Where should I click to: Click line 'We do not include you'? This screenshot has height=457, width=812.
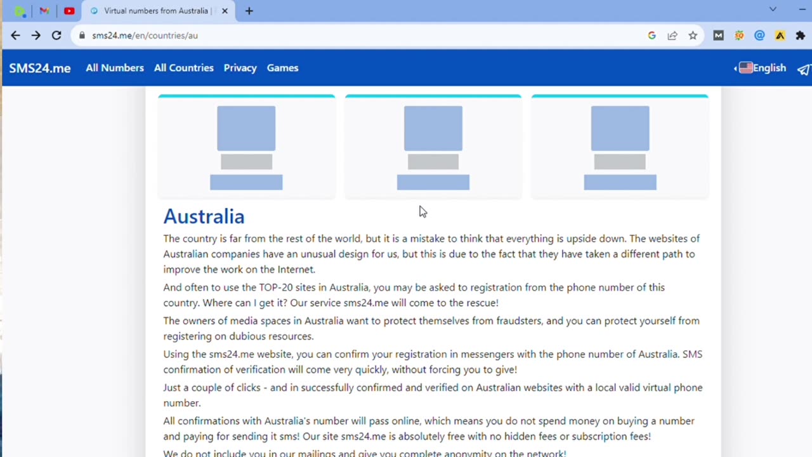[x=365, y=453]
